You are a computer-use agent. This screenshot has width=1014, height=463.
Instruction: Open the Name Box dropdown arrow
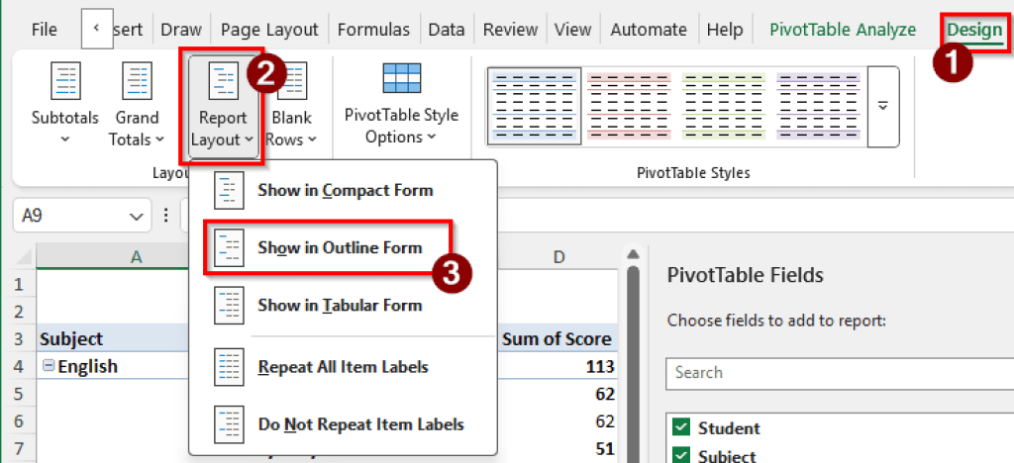tap(135, 217)
